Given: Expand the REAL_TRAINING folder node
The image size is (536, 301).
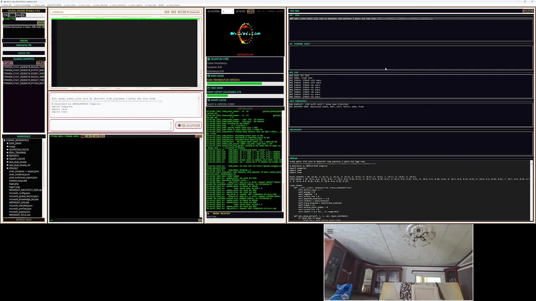Looking at the screenshot, I should coord(8,153).
